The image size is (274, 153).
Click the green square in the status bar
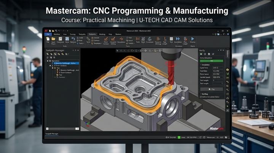coord(179,137)
